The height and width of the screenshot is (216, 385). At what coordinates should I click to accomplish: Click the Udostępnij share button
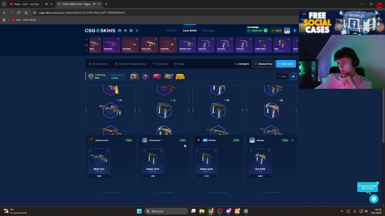(242, 64)
